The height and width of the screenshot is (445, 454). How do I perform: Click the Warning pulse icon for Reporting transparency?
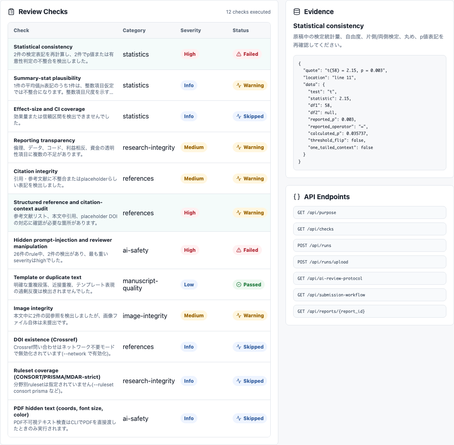[239, 147]
